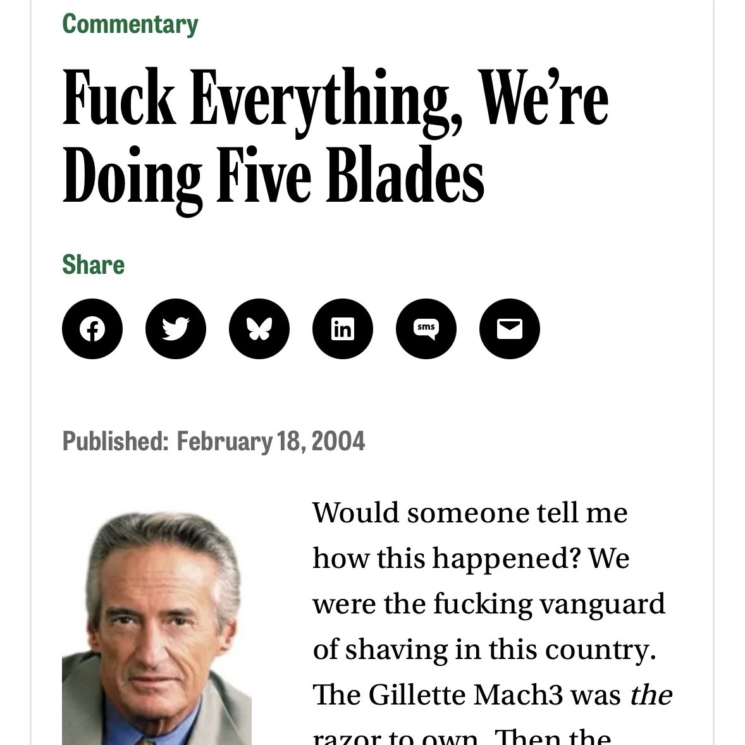The width and height of the screenshot is (745, 745).
Task: Click the text "how this happened? We"
Action: pyautogui.click(x=471, y=558)
